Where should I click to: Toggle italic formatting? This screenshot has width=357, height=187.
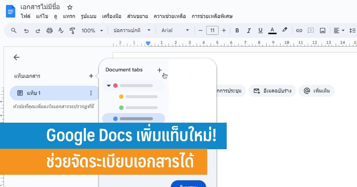[x=249, y=30]
